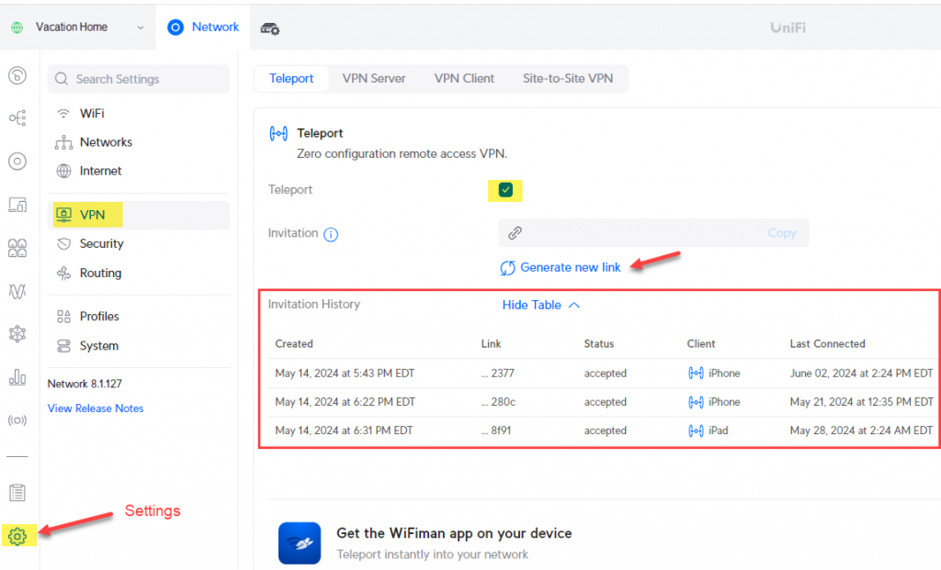Switch to the VPN Server tab
The width and height of the screenshot is (941, 570).
coord(373,79)
